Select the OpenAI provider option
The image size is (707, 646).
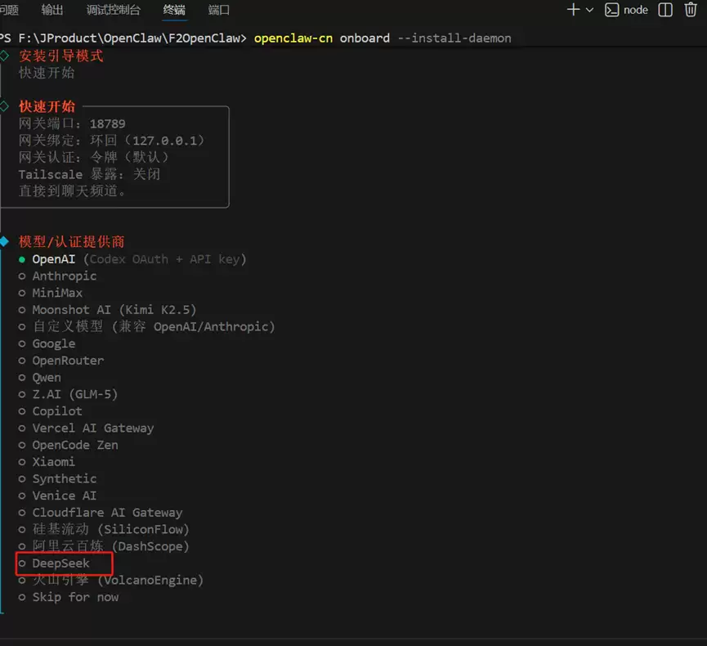[x=54, y=259]
